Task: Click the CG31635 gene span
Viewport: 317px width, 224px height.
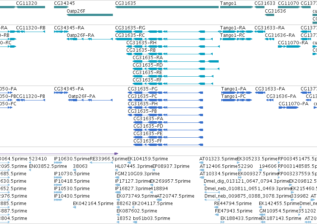Action: click(x=167, y=7)
